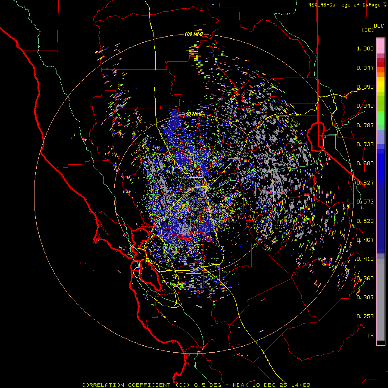Click the 0.680 scale value
This screenshot has width=388, height=388.
point(365,163)
